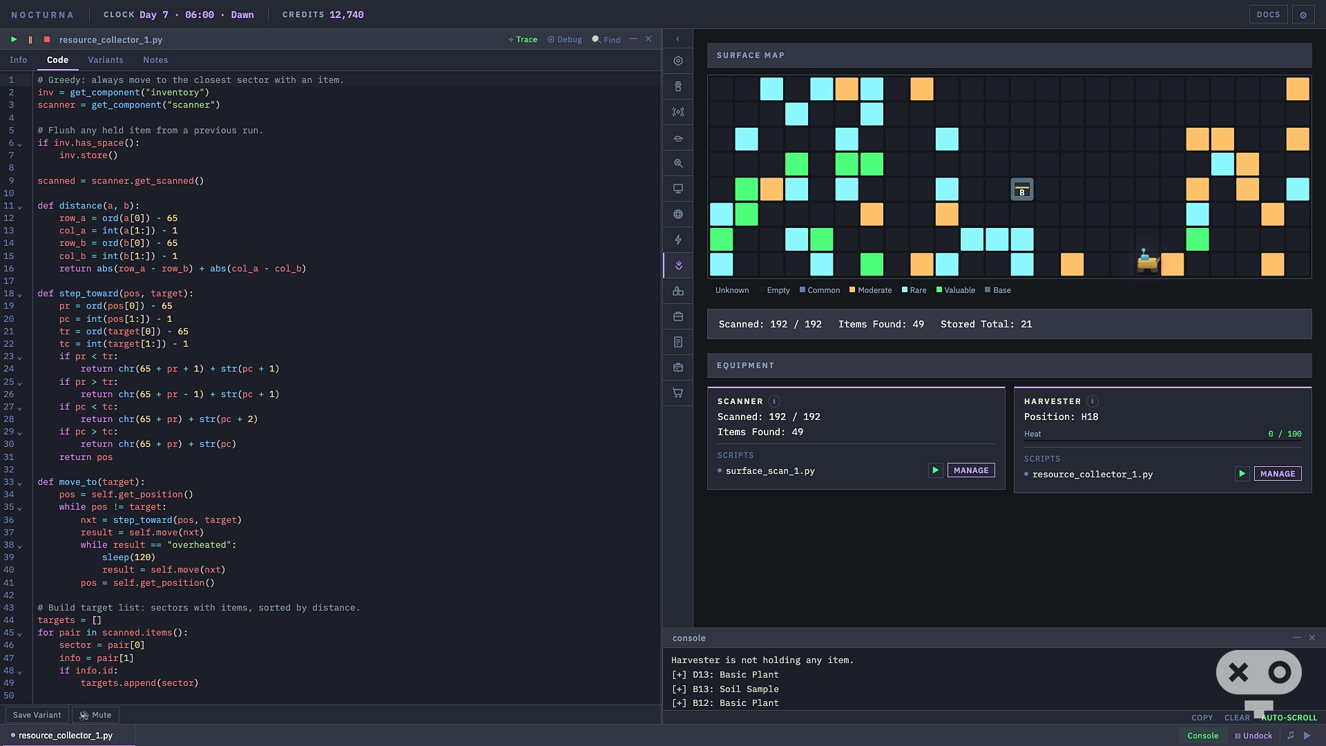
Task: Run script with green play button in editor header
Action: click(x=14, y=39)
